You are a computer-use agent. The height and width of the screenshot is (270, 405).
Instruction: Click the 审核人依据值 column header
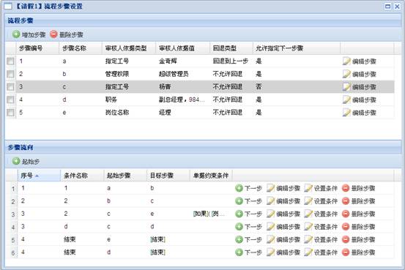(x=182, y=48)
